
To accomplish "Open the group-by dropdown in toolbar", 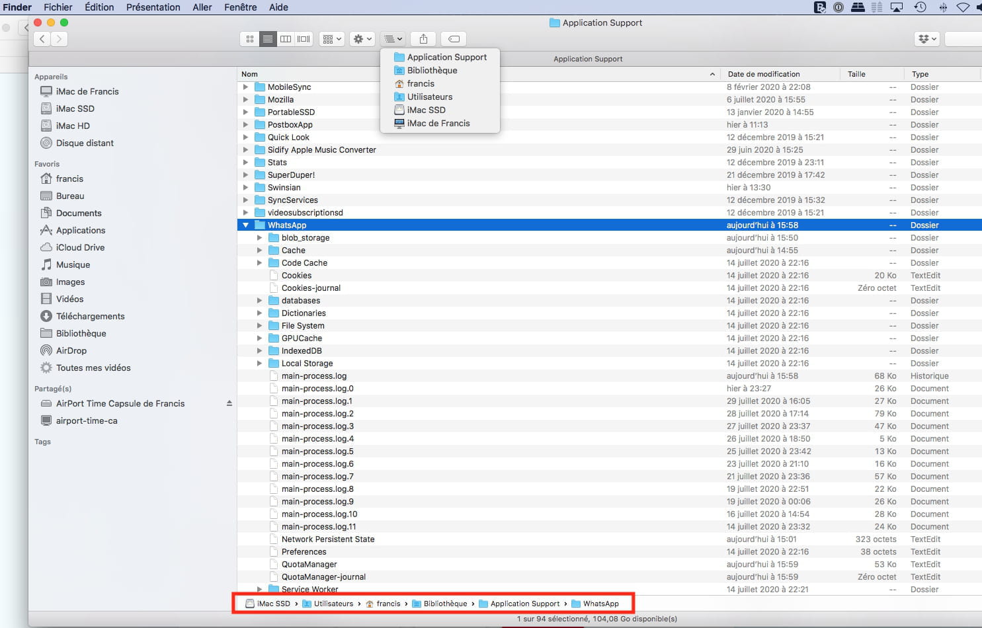I will click(x=332, y=39).
